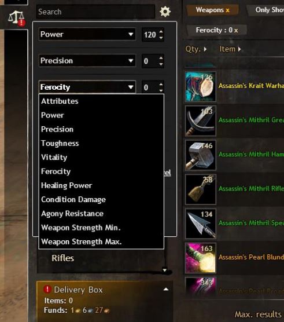Open the Precision attribute dropdown

[x=87, y=61]
